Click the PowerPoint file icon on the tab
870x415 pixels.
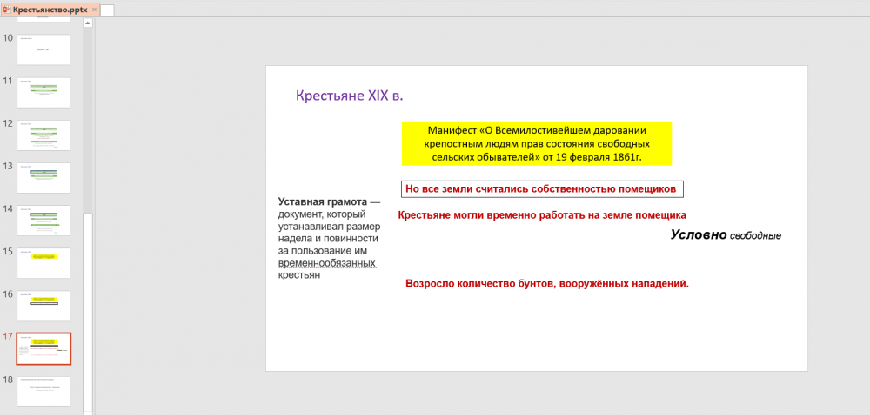7,10
